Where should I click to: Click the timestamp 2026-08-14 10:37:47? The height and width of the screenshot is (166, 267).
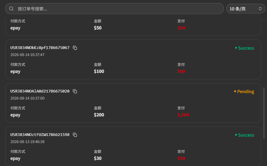pyautogui.click(x=27, y=55)
